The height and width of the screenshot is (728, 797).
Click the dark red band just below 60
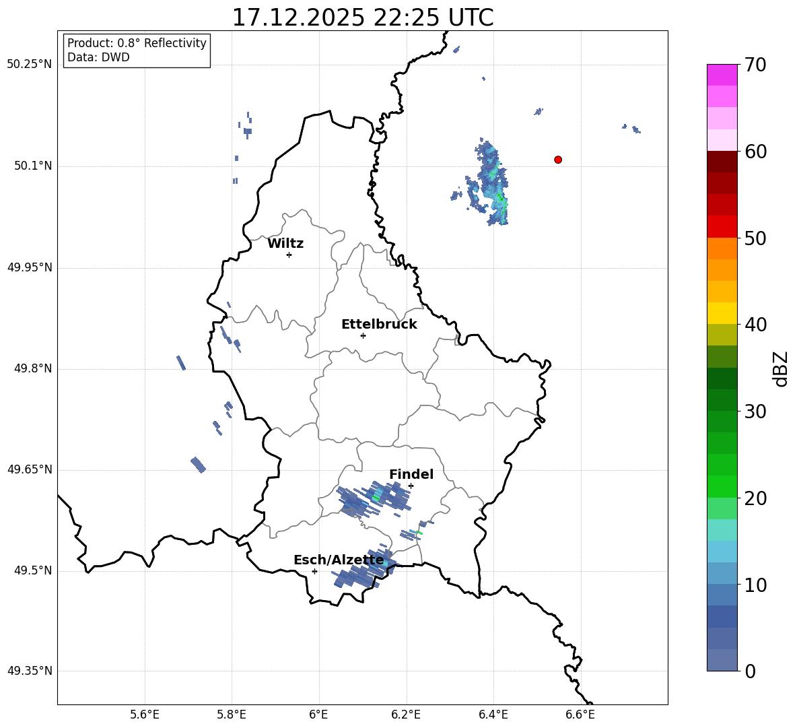(x=722, y=162)
